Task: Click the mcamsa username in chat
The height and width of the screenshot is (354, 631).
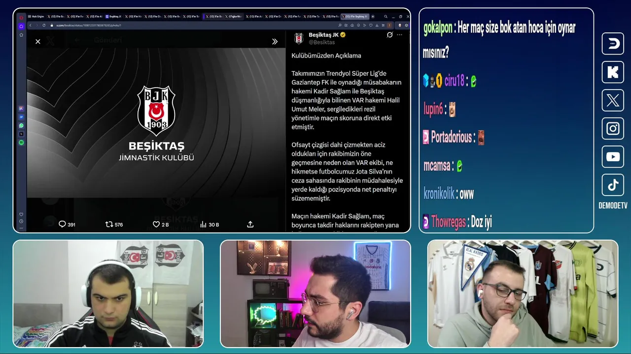Action: tap(436, 166)
